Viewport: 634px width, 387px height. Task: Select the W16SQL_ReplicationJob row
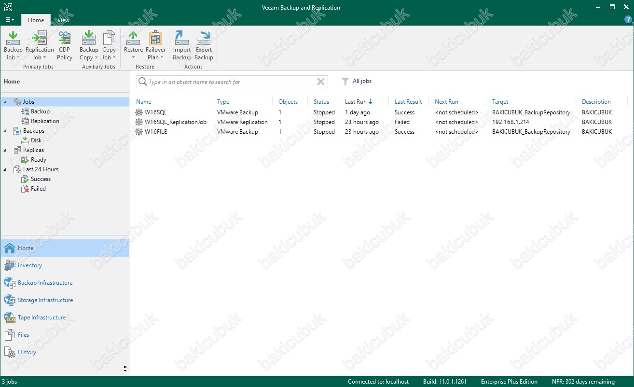(176, 122)
